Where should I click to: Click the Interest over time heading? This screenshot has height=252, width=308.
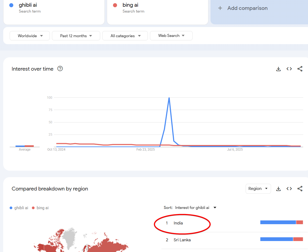pos(32,69)
